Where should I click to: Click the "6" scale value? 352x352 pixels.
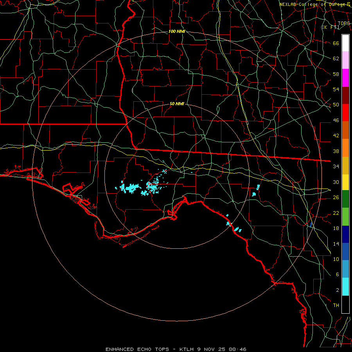pos(337,274)
